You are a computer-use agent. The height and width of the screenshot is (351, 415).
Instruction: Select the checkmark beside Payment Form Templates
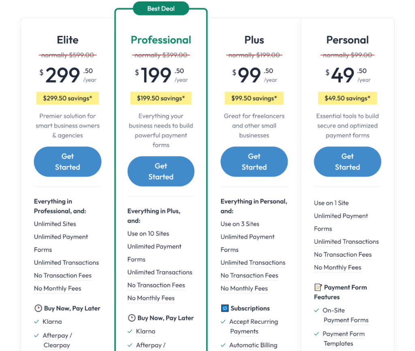tap(317, 334)
